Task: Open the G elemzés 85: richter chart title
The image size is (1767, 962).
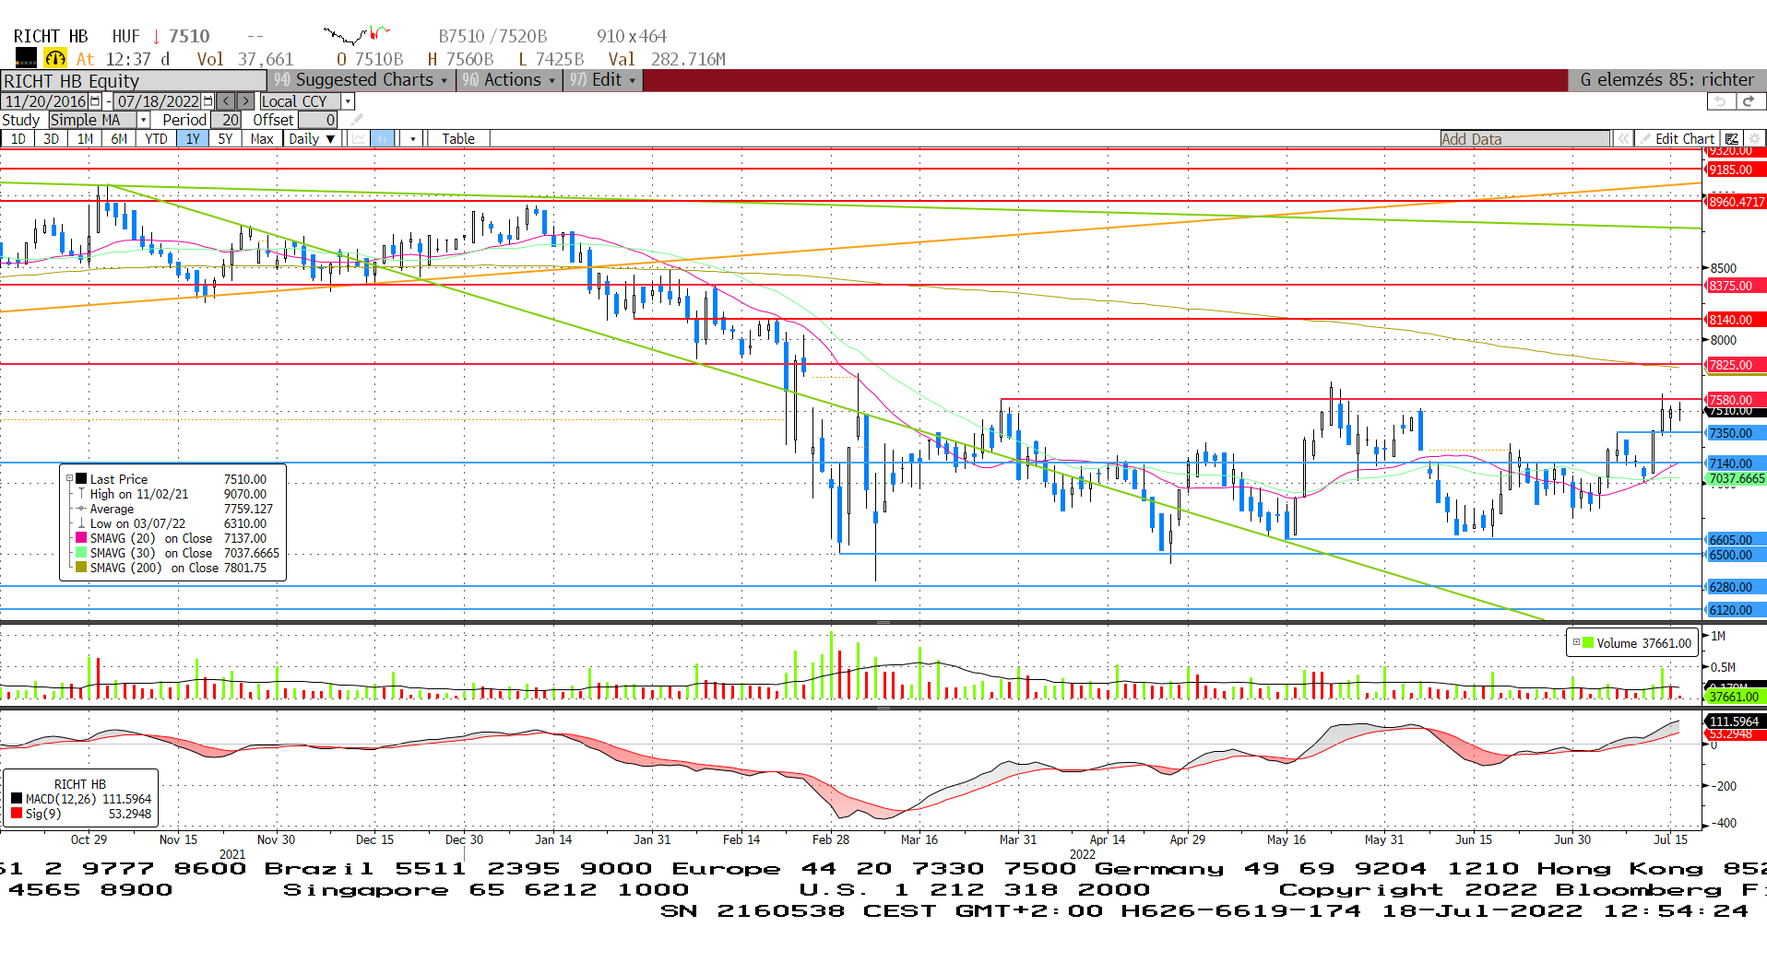Action: click(1667, 80)
